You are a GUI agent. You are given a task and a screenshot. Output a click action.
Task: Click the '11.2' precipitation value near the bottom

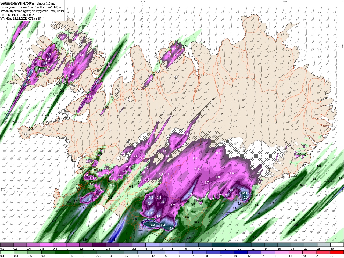click(x=113, y=239)
